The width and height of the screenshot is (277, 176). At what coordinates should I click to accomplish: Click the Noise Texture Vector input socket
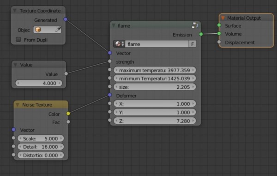tap(13, 129)
